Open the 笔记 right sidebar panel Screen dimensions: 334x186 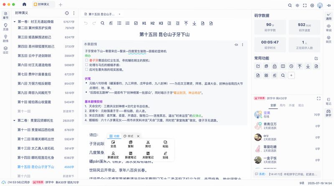point(329,101)
